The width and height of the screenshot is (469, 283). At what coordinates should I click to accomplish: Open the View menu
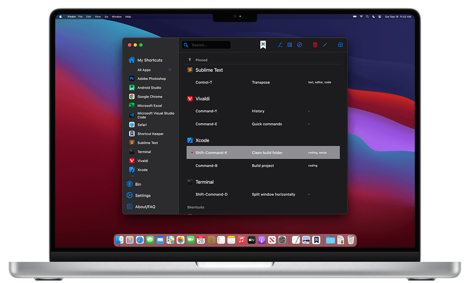point(98,17)
